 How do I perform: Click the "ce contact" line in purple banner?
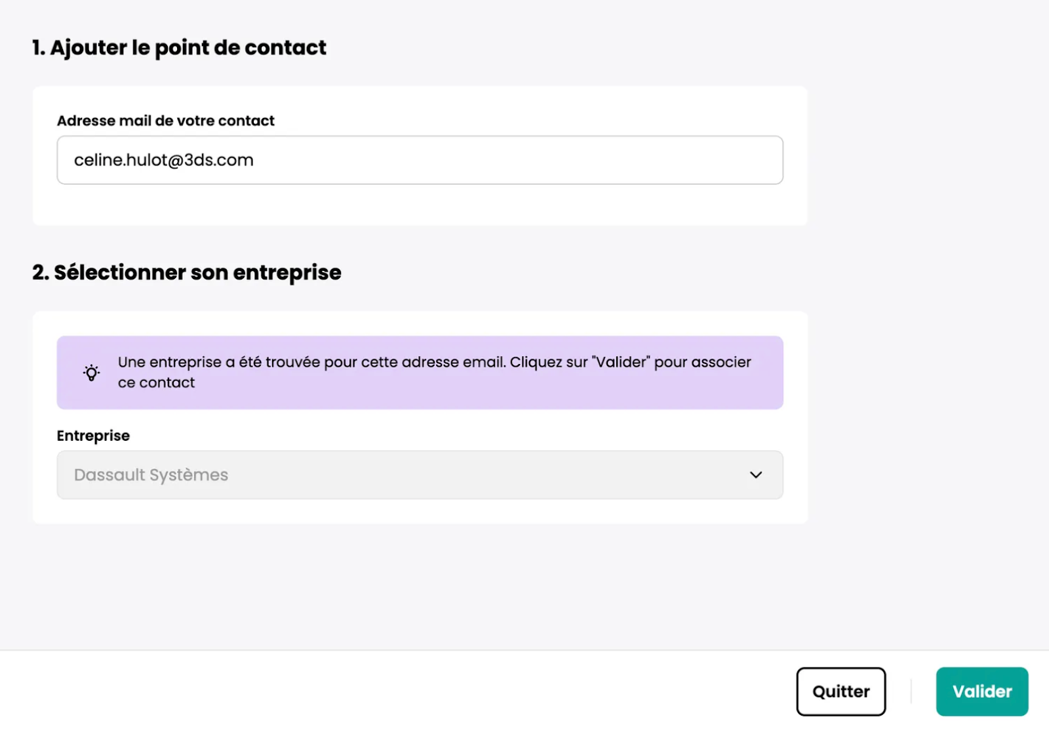pos(156,382)
